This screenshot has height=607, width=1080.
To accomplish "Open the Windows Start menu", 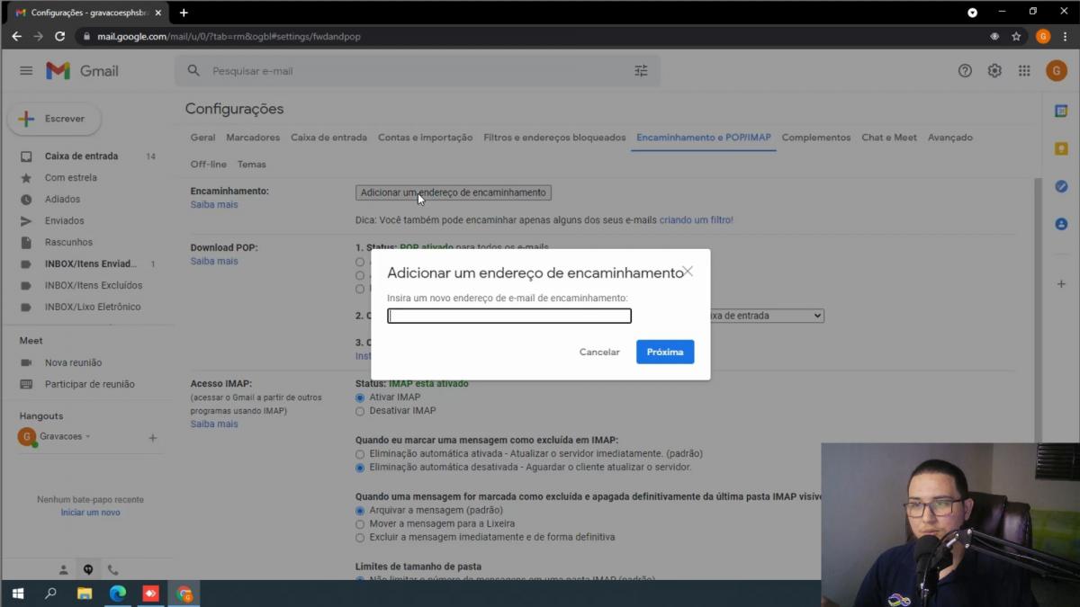I will point(17,594).
